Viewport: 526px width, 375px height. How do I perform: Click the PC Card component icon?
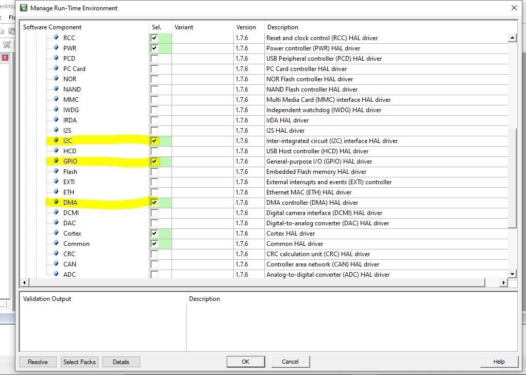[56, 68]
